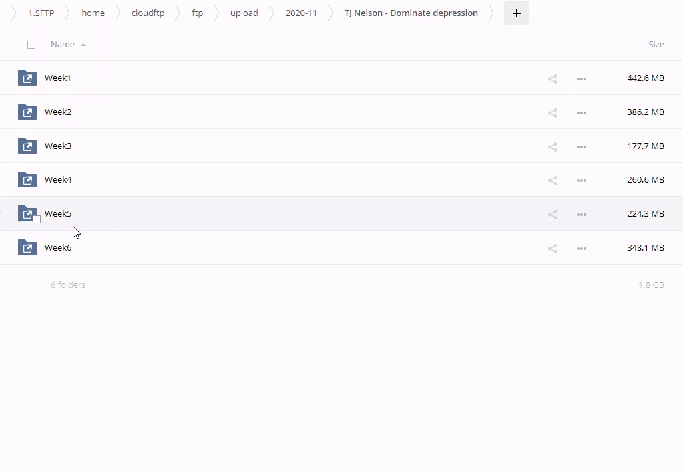The image size is (683, 472).
Task: Navigate to the 2020-11 breadcrumb
Action: coord(301,13)
